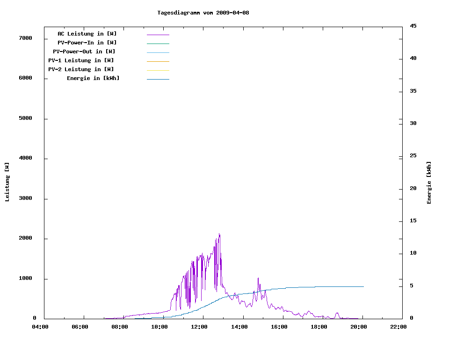Click the 12:00 time axis label
Viewport: 449px width, 337px height.
tap(199, 327)
